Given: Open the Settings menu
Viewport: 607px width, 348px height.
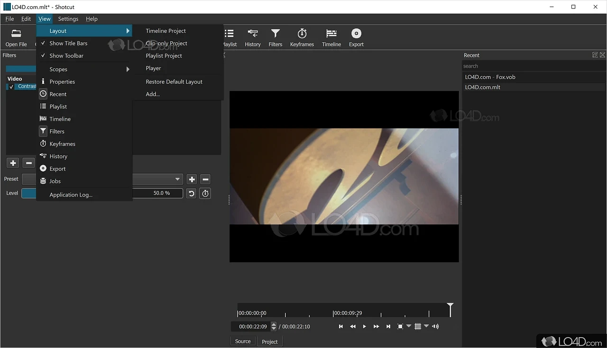Looking at the screenshot, I should pyautogui.click(x=68, y=19).
